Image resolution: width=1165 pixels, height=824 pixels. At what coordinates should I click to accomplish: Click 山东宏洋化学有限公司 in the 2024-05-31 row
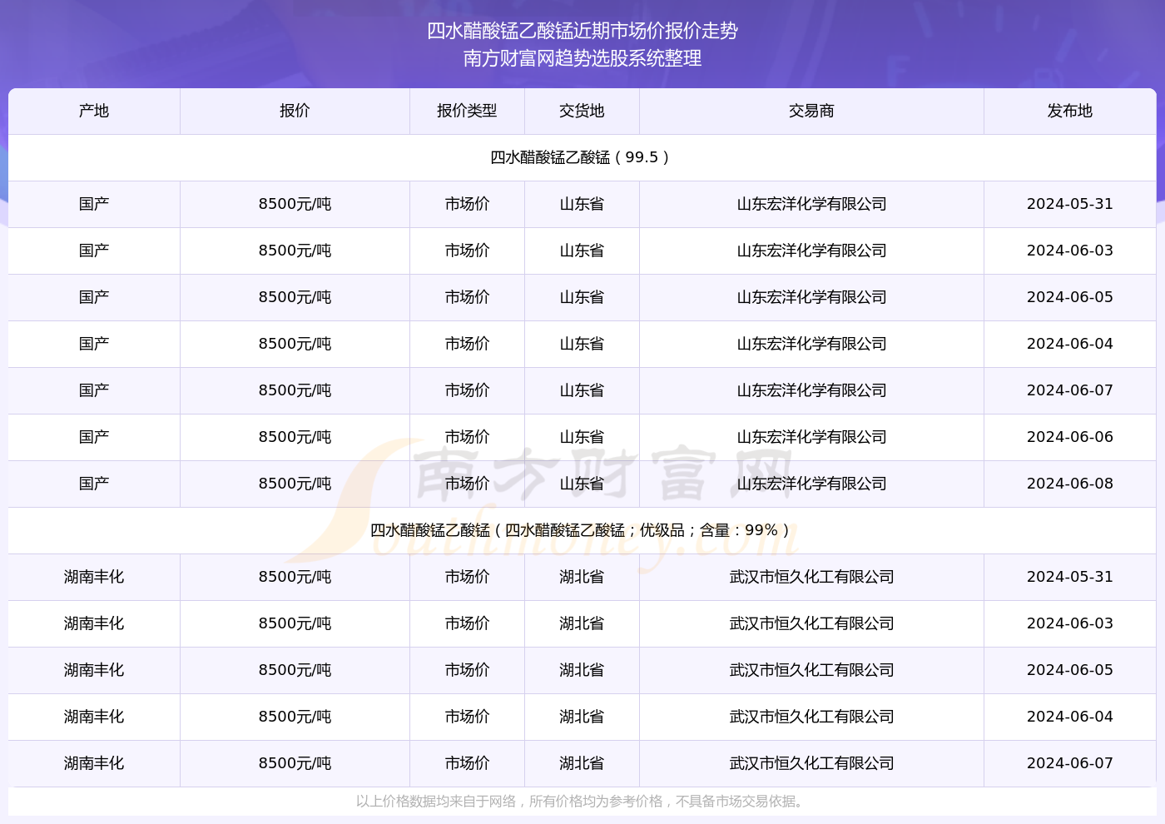click(811, 204)
